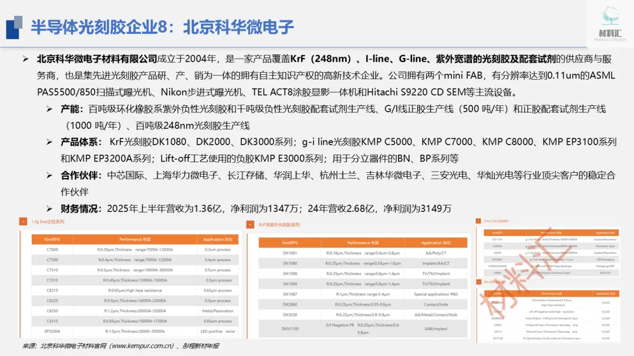Click the bold 合作伙伴： label
Viewport: 634px width, 356px height.
tap(81, 176)
